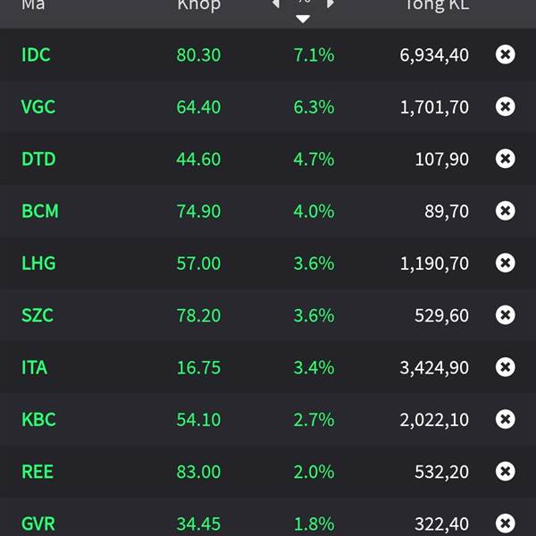Toggle sort order using down triangle
This screenshot has height=536, width=536.
click(303, 19)
